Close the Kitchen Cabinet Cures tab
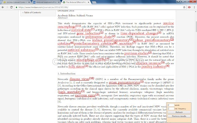Image resolution: width=197 pixels, height=123 pixels. coord(29,2)
